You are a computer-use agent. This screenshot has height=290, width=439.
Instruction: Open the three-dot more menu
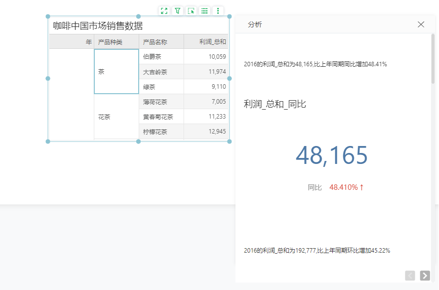click(x=218, y=11)
